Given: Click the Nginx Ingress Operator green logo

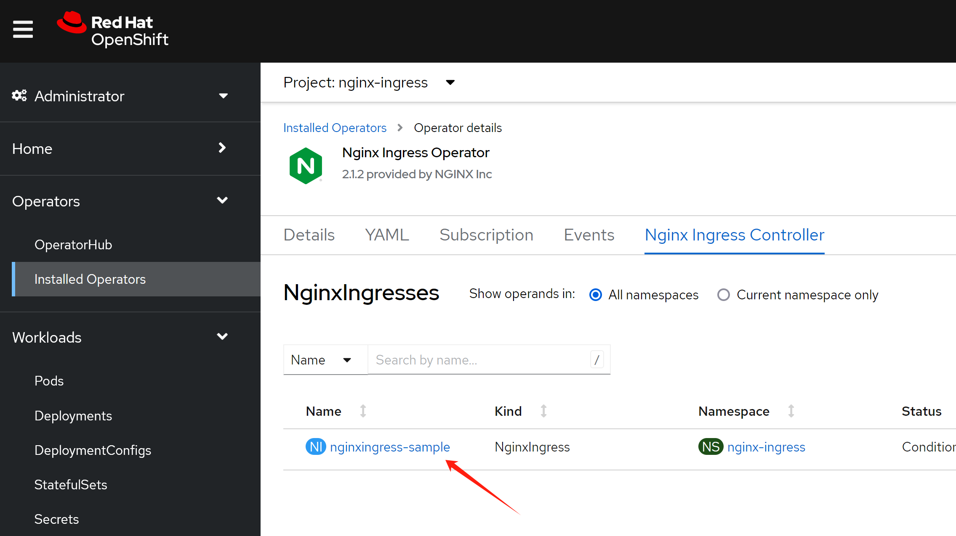Looking at the screenshot, I should tap(306, 166).
